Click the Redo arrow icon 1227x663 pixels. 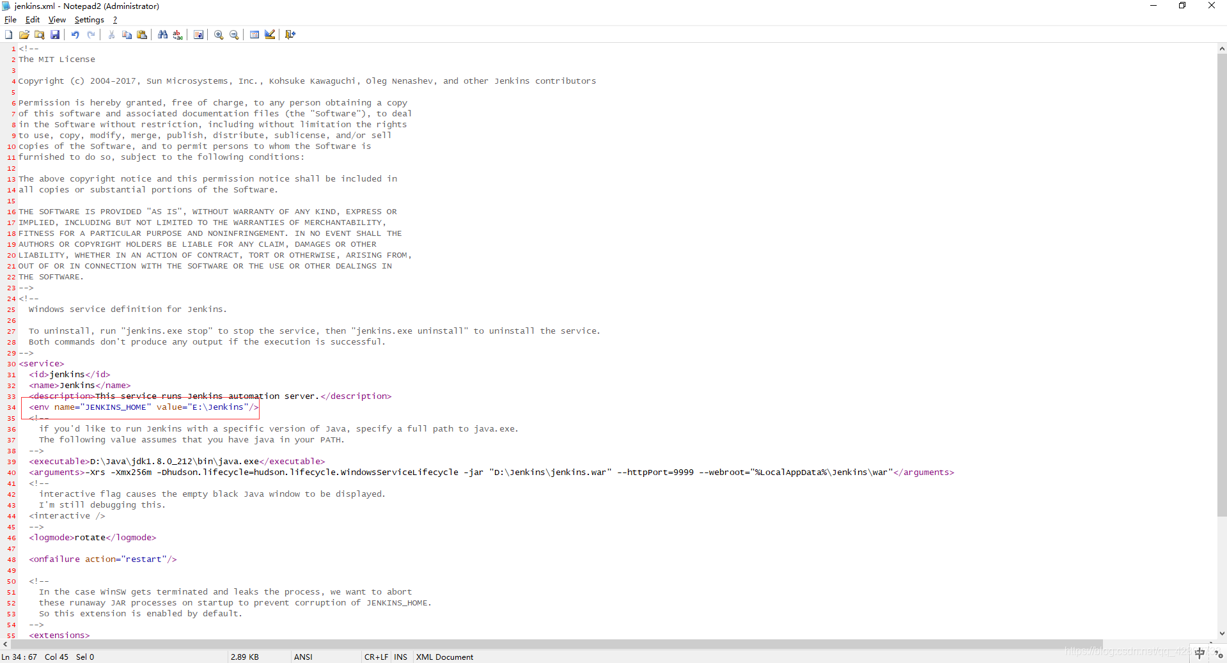point(91,35)
